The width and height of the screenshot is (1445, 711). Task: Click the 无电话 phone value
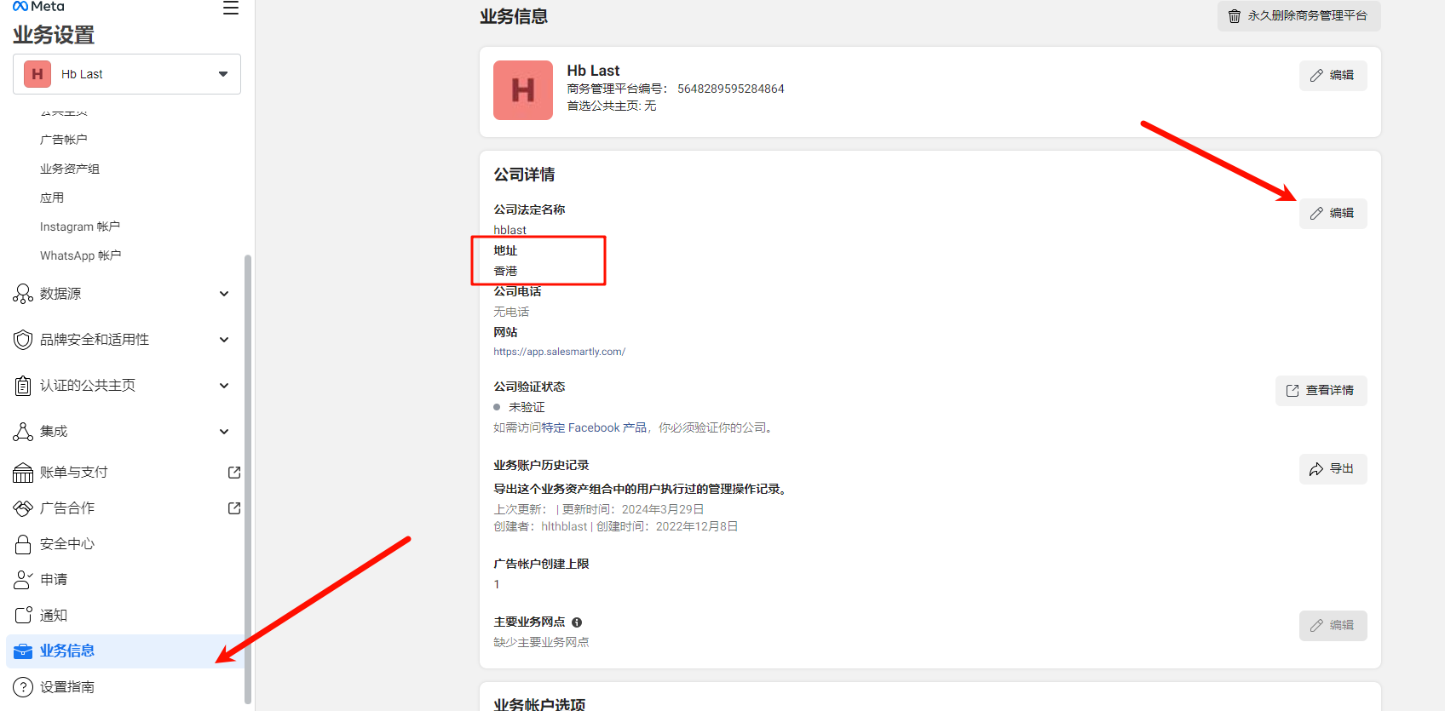511,312
